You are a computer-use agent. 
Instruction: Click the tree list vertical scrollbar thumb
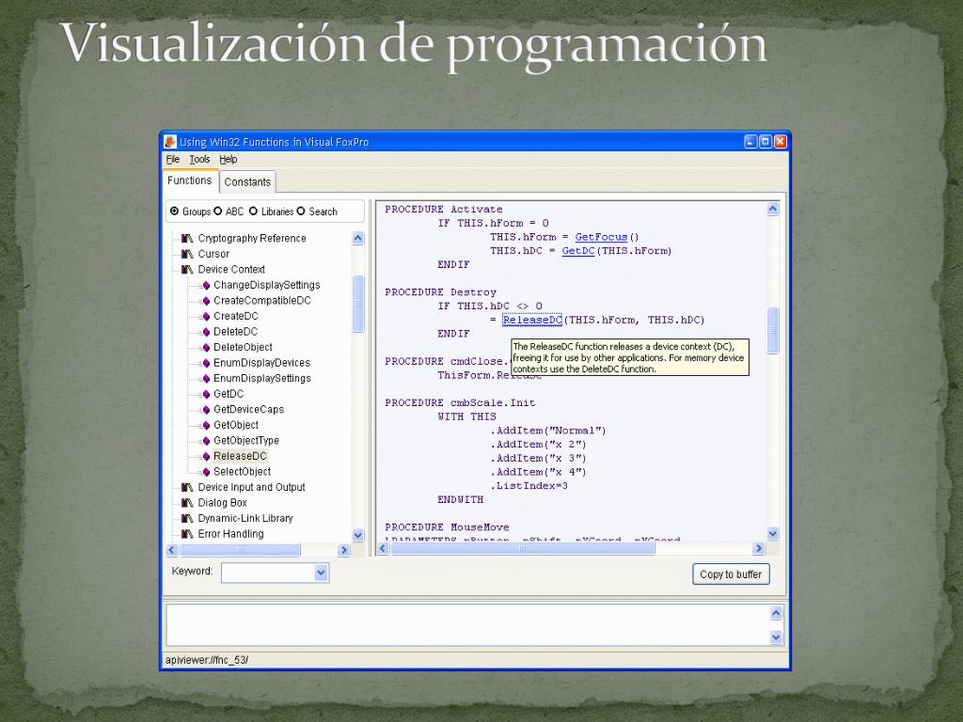(x=358, y=304)
